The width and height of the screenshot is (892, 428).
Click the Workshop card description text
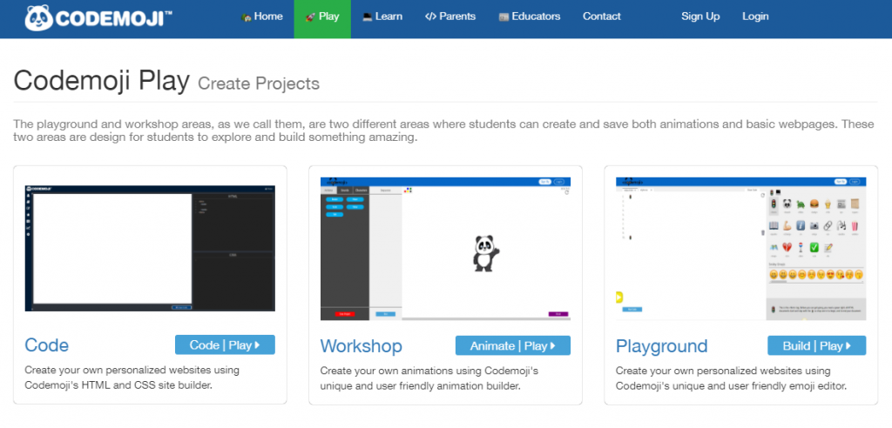click(429, 378)
